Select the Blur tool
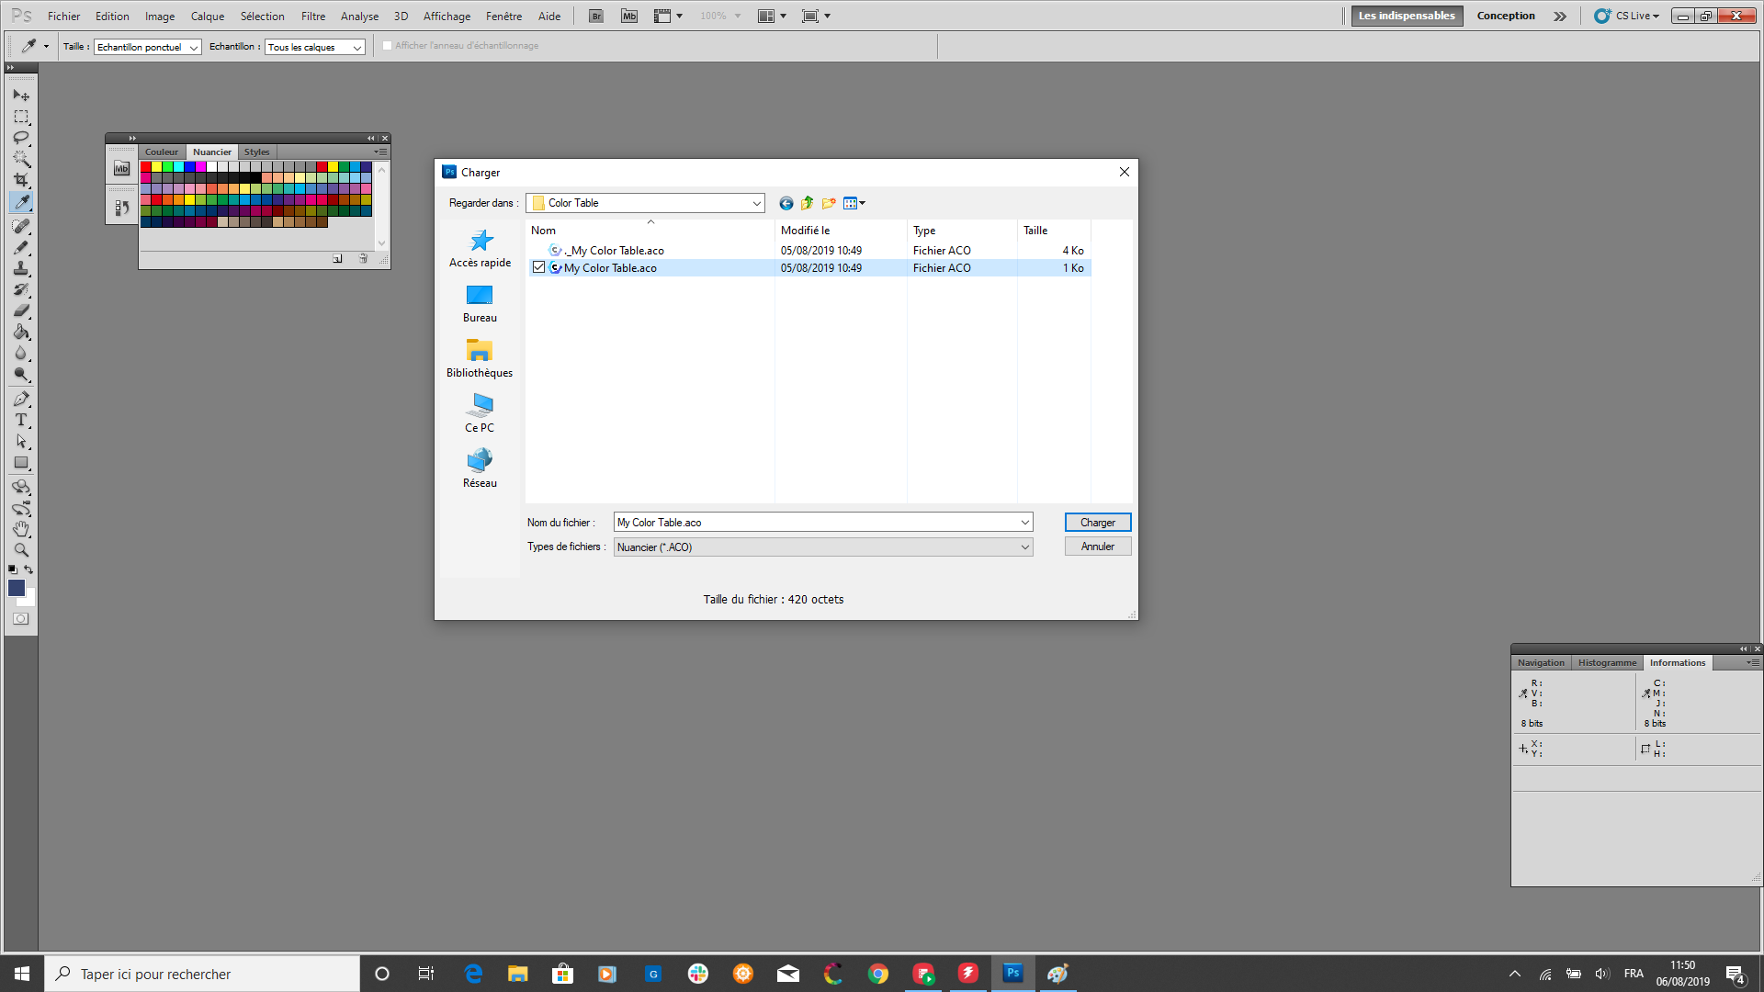This screenshot has width=1764, height=992. [x=21, y=353]
